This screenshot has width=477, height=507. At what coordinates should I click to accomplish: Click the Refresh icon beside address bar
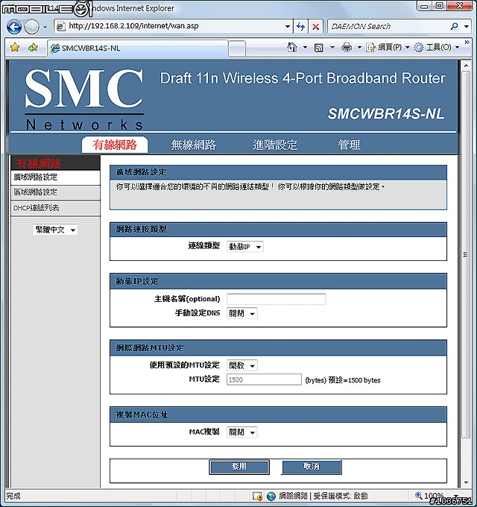tap(301, 27)
